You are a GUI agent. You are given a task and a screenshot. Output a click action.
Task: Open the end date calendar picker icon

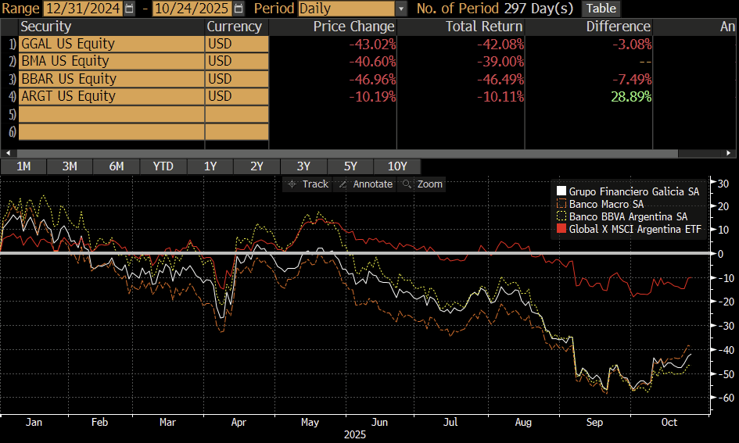click(239, 9)
